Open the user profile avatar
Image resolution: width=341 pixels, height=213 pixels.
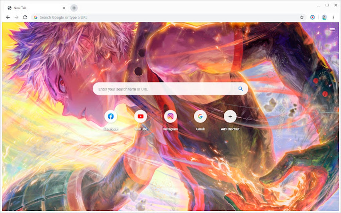(324, 17)
